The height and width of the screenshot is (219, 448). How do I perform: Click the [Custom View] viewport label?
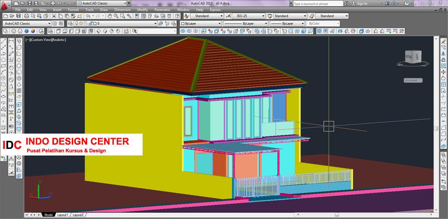[41, 40]
